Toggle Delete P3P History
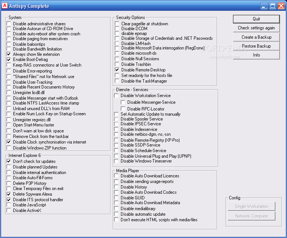The height and width of the screenshot is (238, 287). [x=9, y=183]
